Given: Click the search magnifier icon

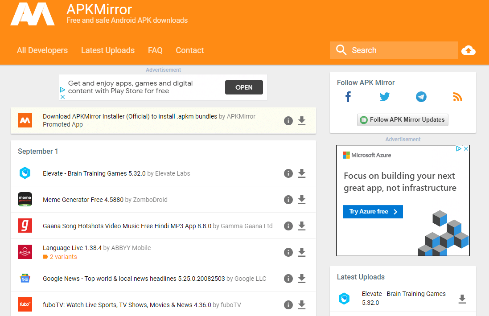Looking at the screenshot, I should (341, 50).
